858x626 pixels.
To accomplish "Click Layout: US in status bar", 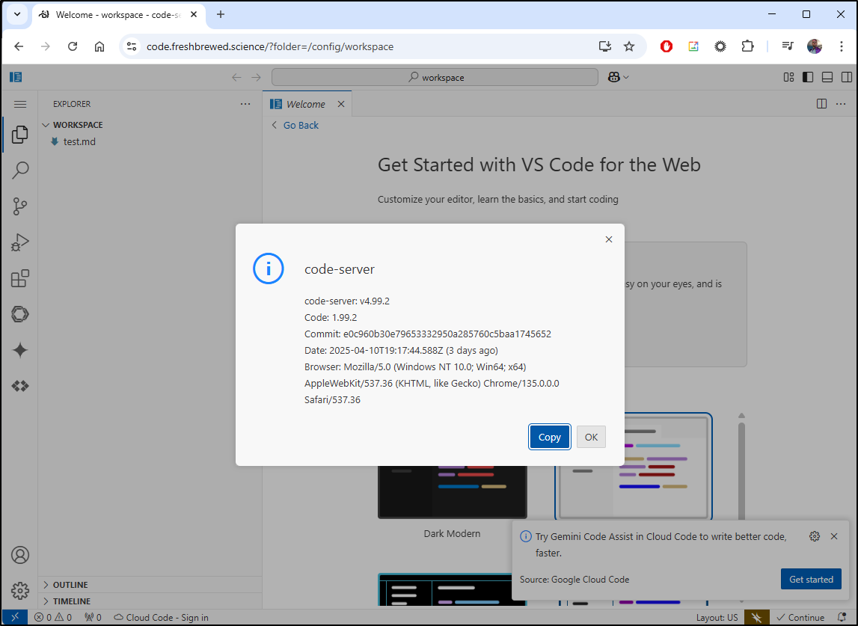I will click(717, 617).
